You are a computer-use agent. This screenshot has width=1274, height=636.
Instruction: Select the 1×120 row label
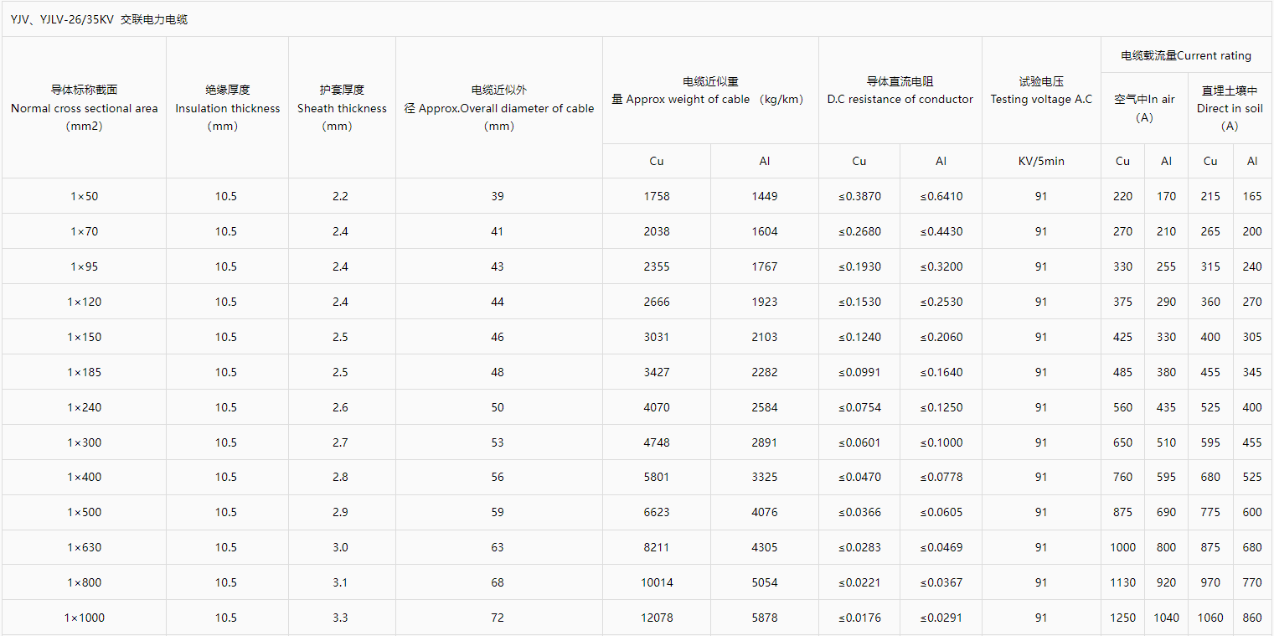pyautogui.click(x=84, y=302)
